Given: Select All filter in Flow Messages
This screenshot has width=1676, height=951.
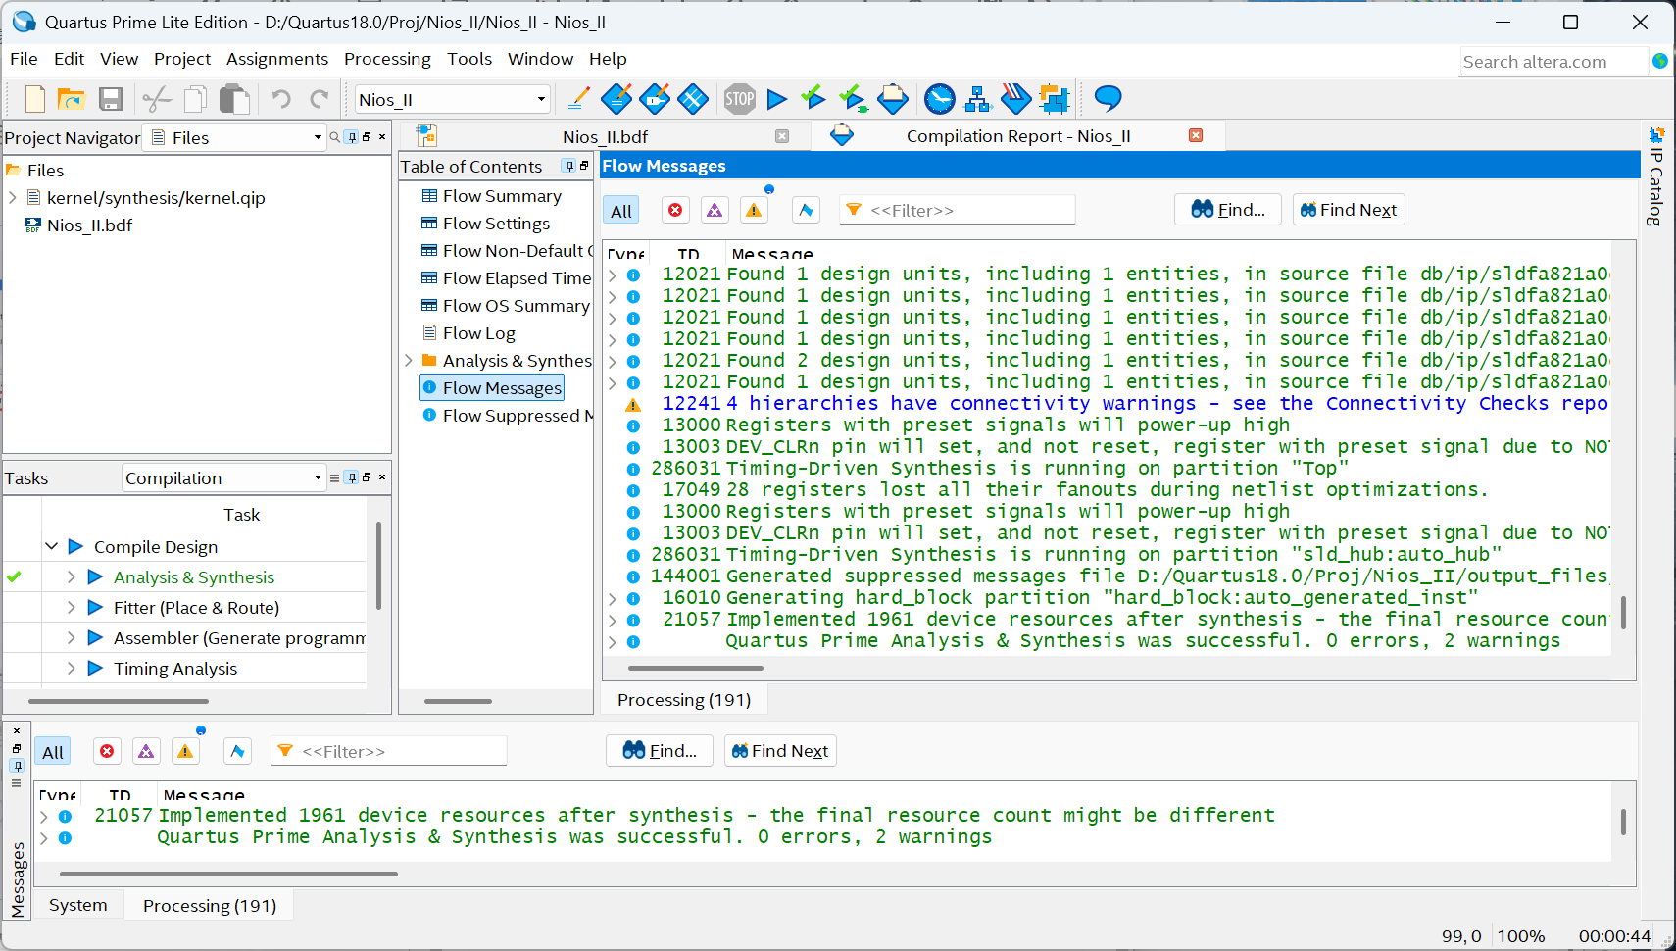Looking at the screenshot, I should pos(621,211).
